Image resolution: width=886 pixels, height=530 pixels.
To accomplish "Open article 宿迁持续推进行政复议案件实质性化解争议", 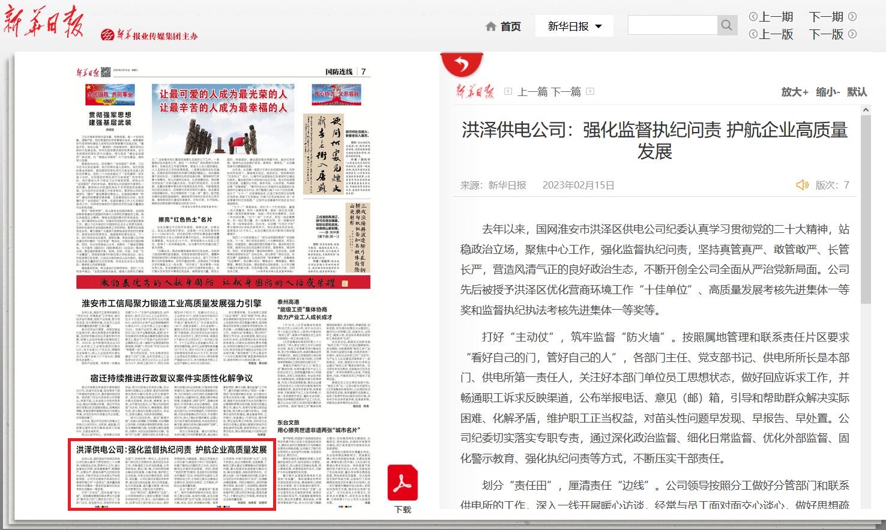I will [171, 378].
